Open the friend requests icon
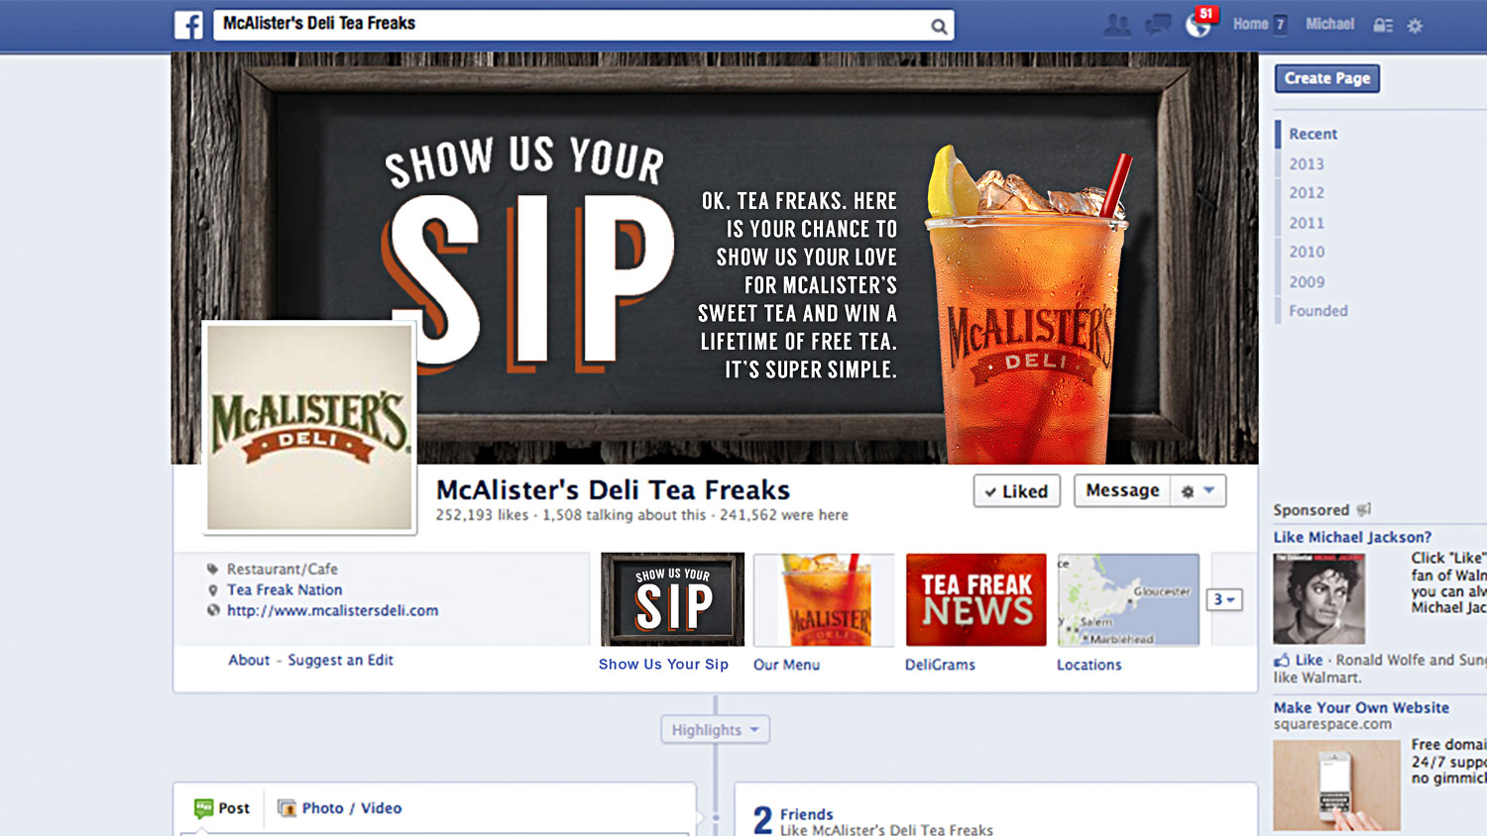1487x836 pixels. click(x=1117, y=25)
